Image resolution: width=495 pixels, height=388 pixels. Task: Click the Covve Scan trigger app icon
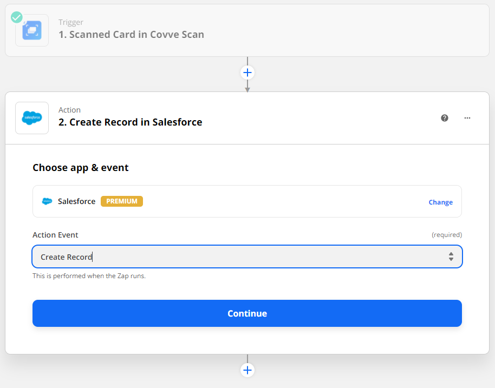pyautogui.click(x=32, y=30)
